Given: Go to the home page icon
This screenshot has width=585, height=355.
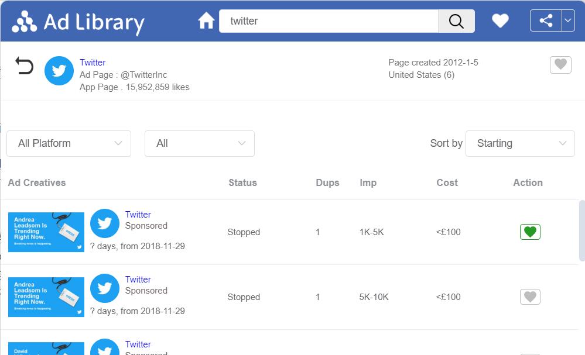Looking at the screenshot, I should (x=206, y=20).
